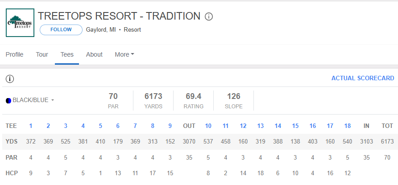This screenshot has width=398, height=185.
Task: Select hole 1 in the scorecard header
Action: tap(31, 126)
